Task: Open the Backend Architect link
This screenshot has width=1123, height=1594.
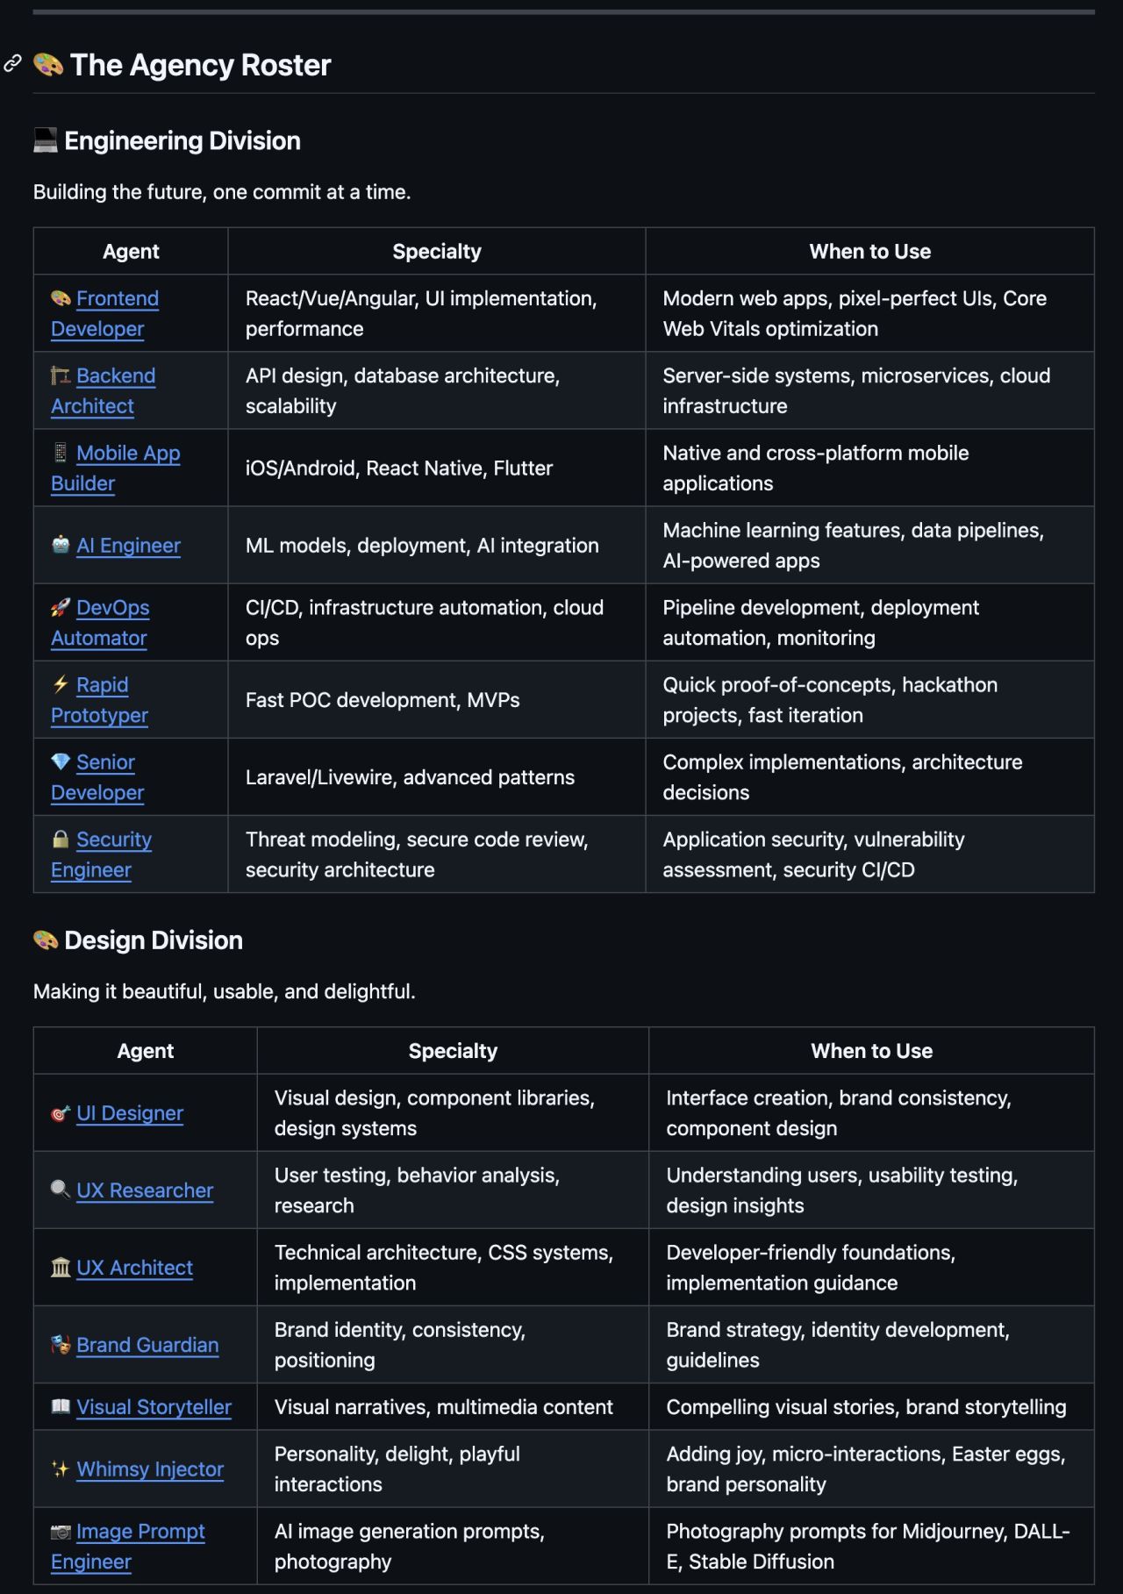Action: pyautogui.click(x=115, y=375)
